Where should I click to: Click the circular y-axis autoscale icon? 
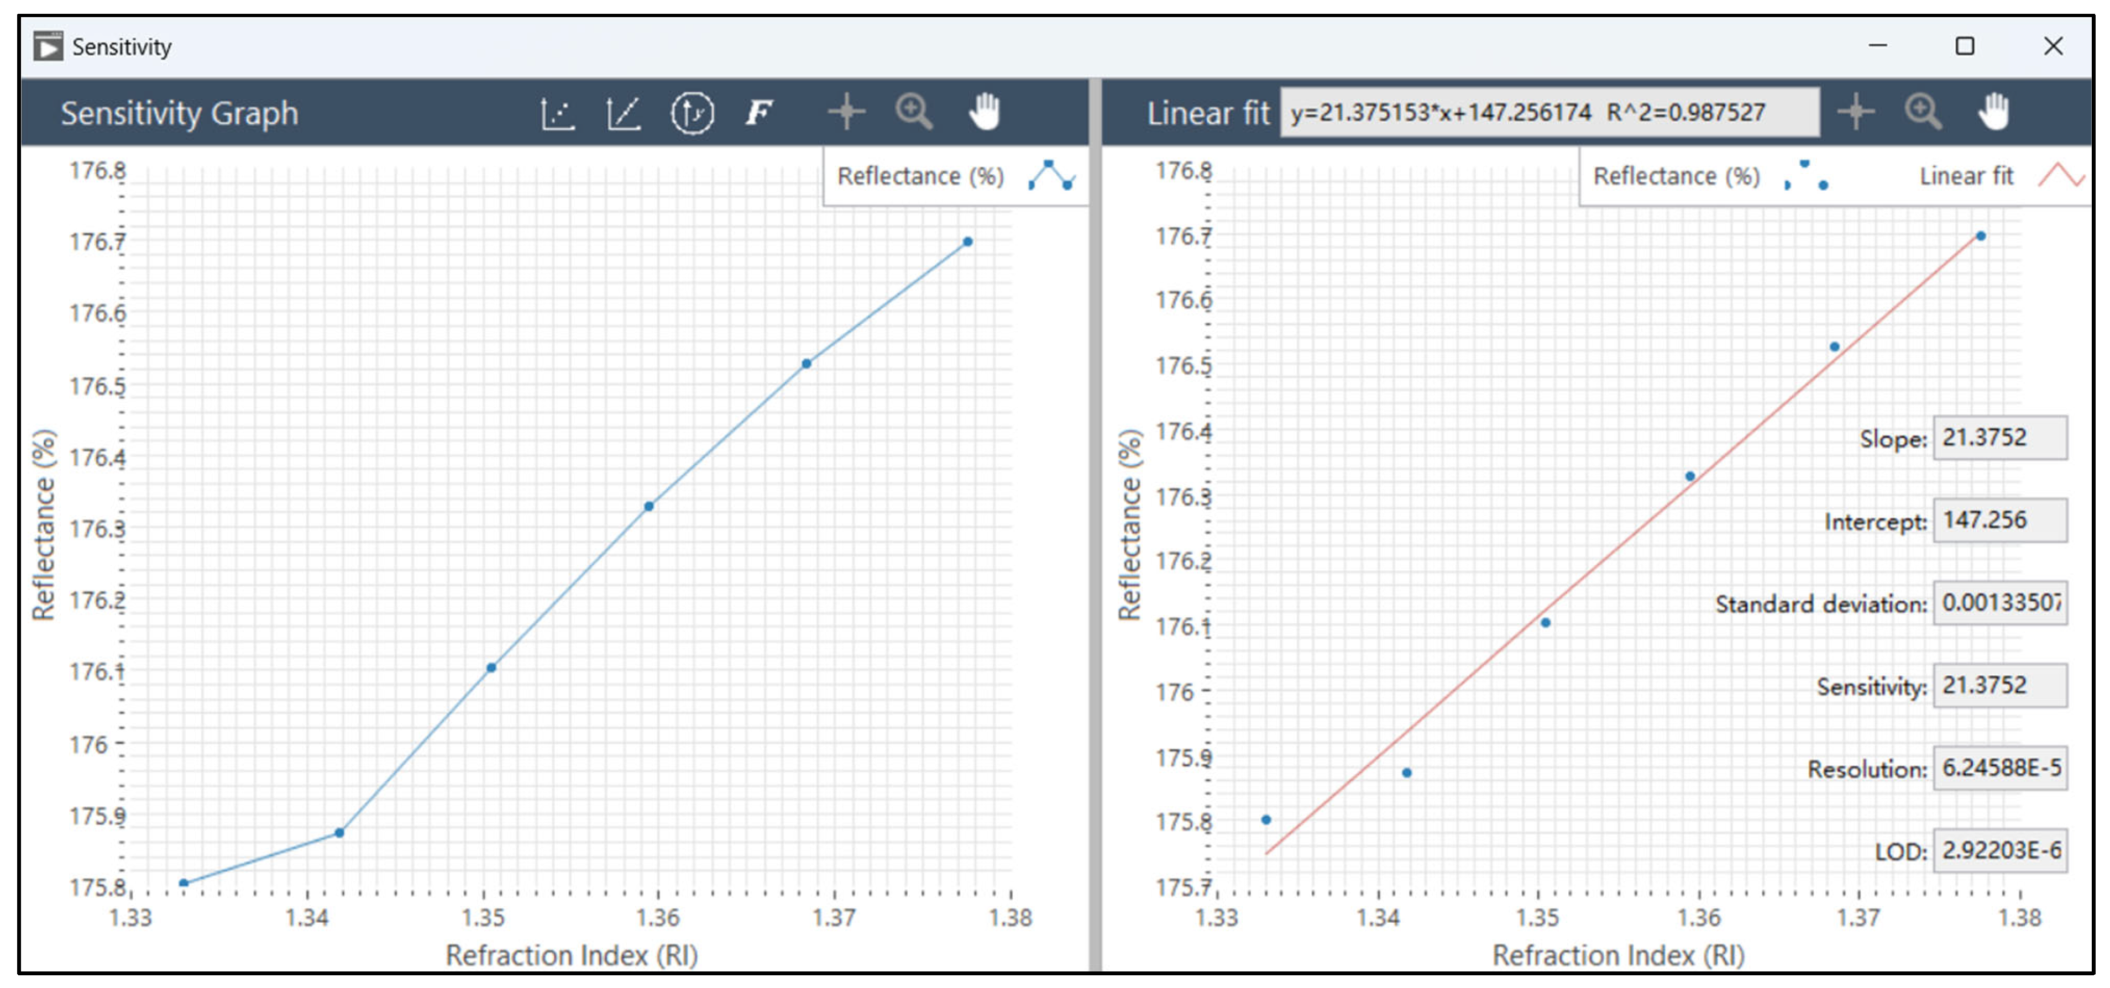coord(692,113)
